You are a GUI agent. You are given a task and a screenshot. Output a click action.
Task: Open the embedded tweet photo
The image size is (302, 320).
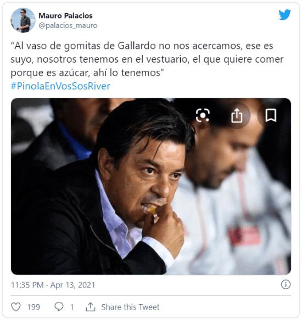(x=151, y=186)
